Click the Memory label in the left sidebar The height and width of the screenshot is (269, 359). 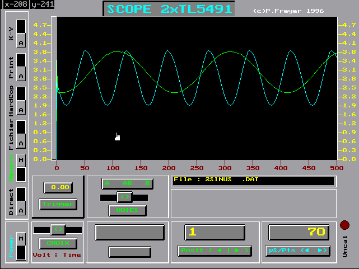[x=11, y=168]
